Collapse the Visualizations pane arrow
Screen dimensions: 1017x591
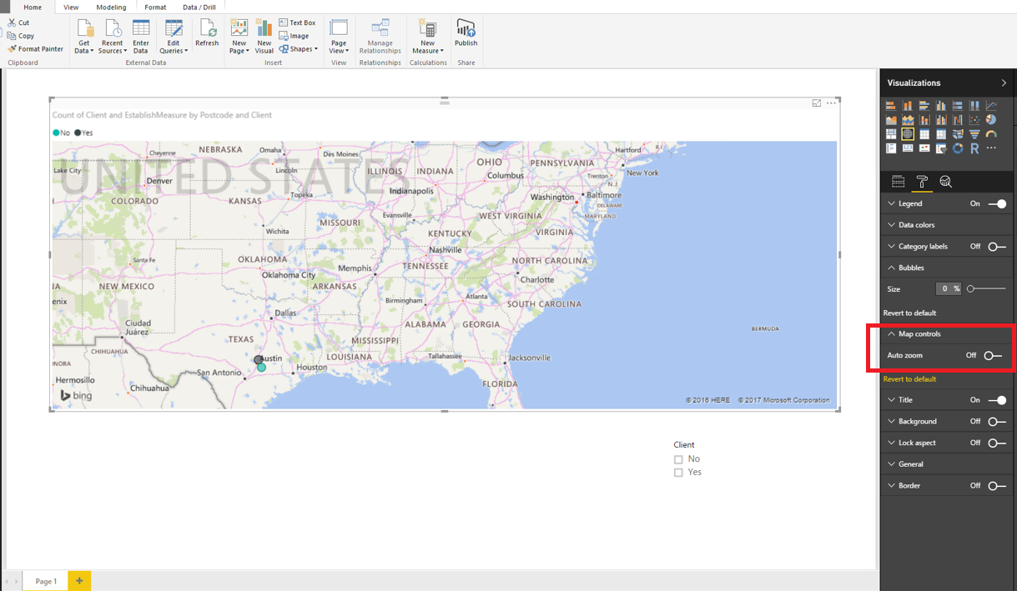coord(1004,83)
